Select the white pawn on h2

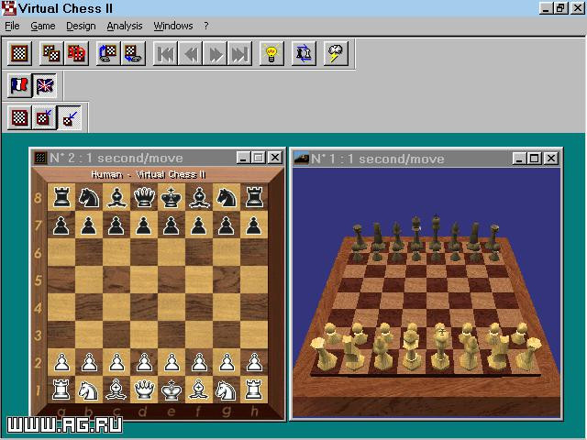pos(254,362)
